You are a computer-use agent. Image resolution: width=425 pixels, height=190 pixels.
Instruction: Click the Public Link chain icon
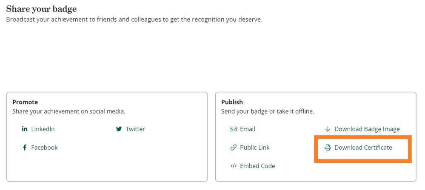234,147
